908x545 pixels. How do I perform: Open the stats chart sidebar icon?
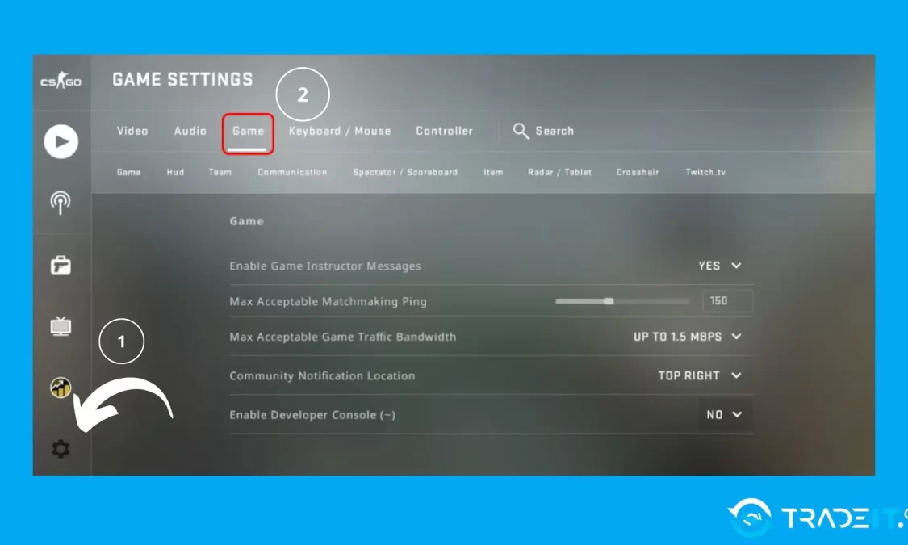click(x=61, y=388)
